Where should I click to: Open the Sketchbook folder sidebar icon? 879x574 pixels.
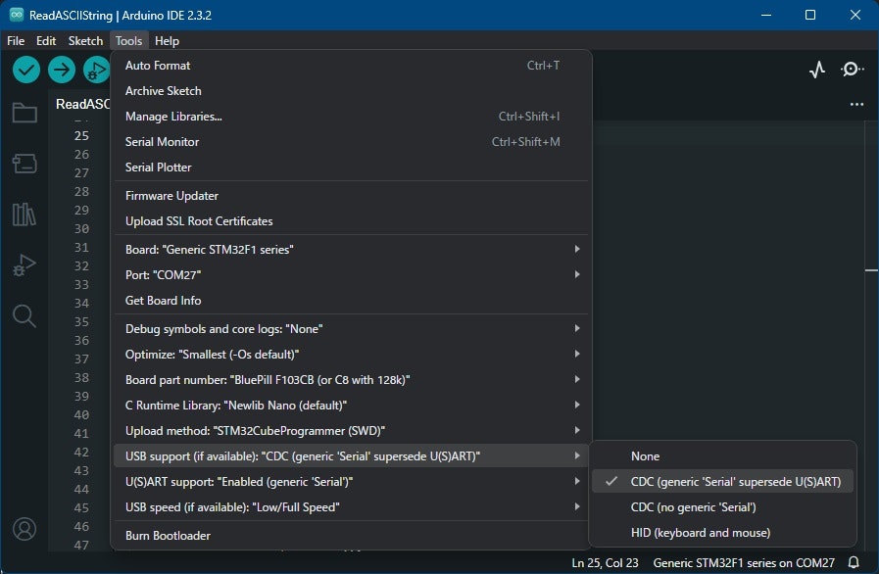click(24, 113)
